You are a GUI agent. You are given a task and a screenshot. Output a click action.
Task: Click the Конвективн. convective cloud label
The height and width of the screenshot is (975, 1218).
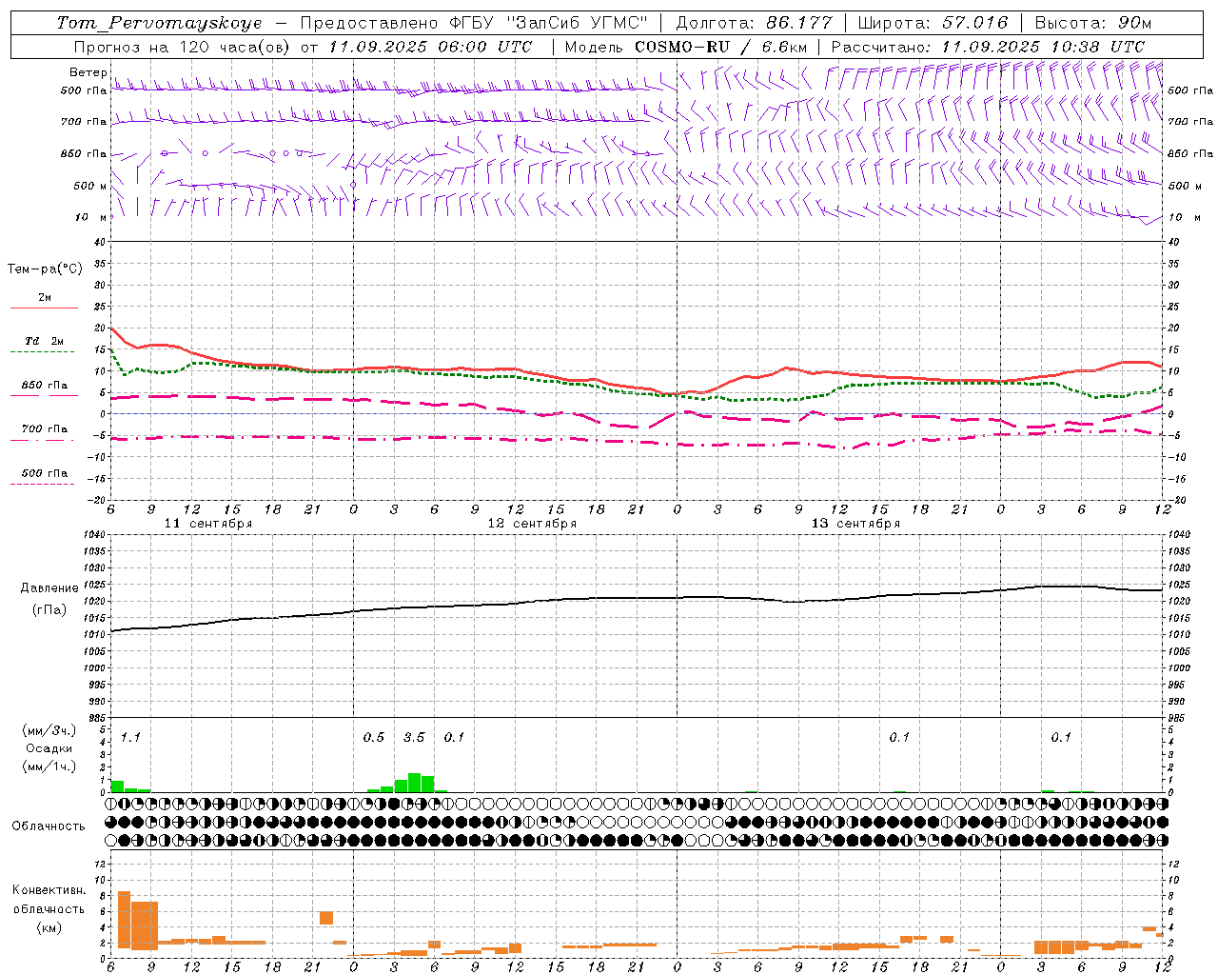pos(49,890)
